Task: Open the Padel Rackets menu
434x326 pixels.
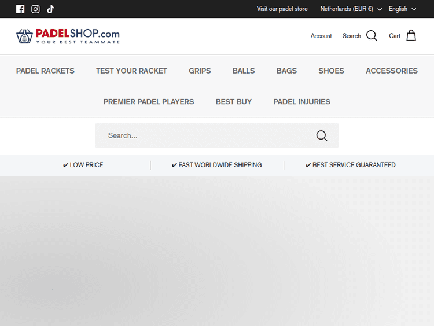Action: point(45,71)
